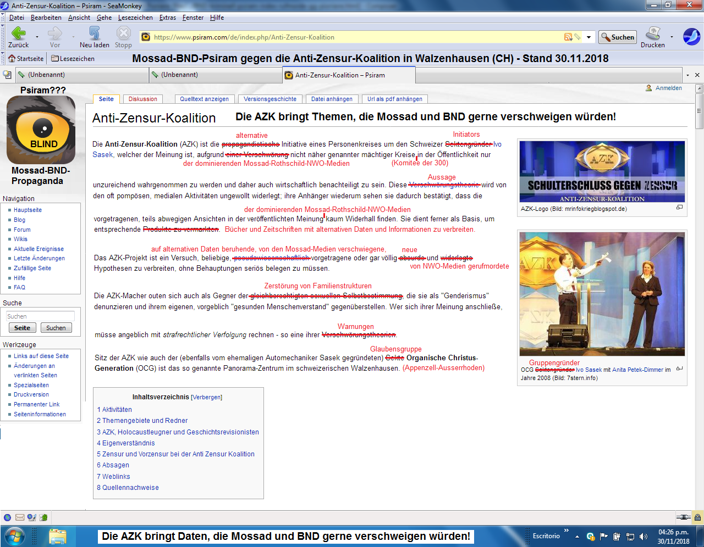This screenshot has width=704, height=547.
Task: Go back with the Zurück arrow
Action: [18, 37]
